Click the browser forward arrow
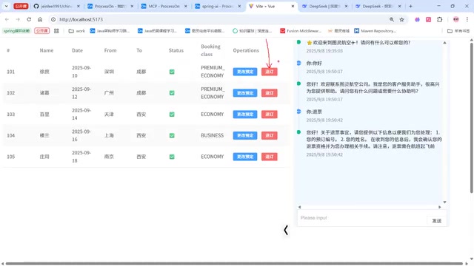 [18, 19]
